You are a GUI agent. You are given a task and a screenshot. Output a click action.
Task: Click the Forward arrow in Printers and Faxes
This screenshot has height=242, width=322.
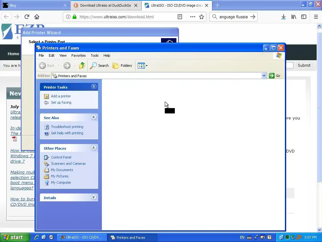pos(67,66)
